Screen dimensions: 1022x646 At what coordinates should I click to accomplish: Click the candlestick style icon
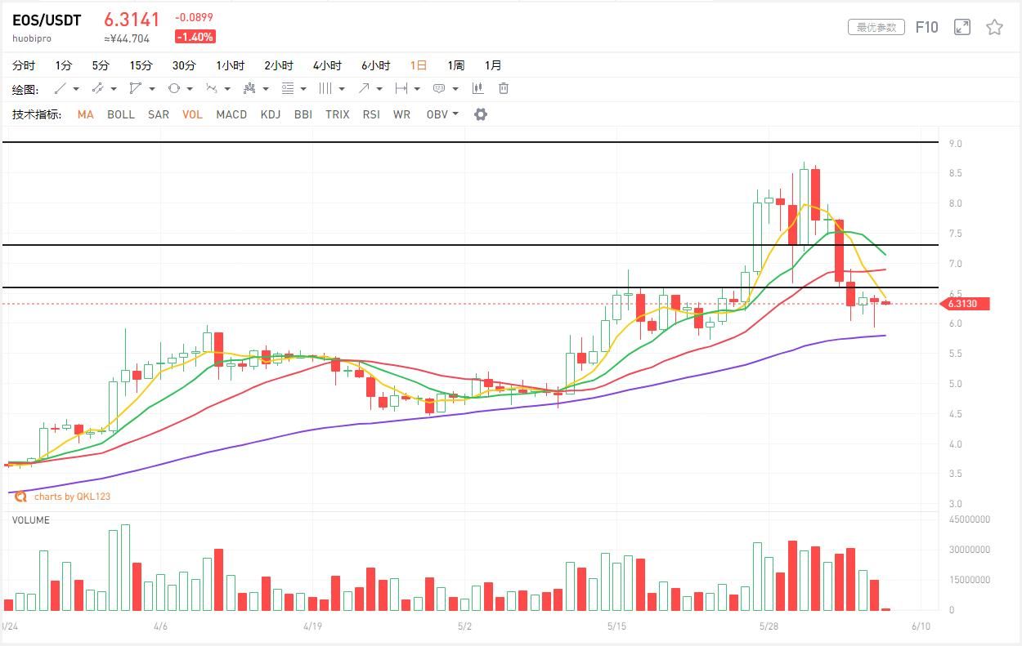coord(478,88)
